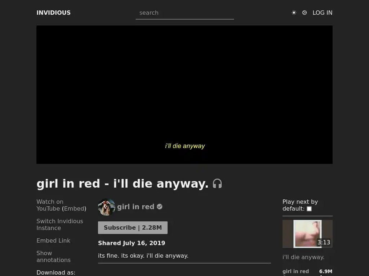Select the Shared July 16, 2019 text
This screenshot has height=276, width=369.
132,243
